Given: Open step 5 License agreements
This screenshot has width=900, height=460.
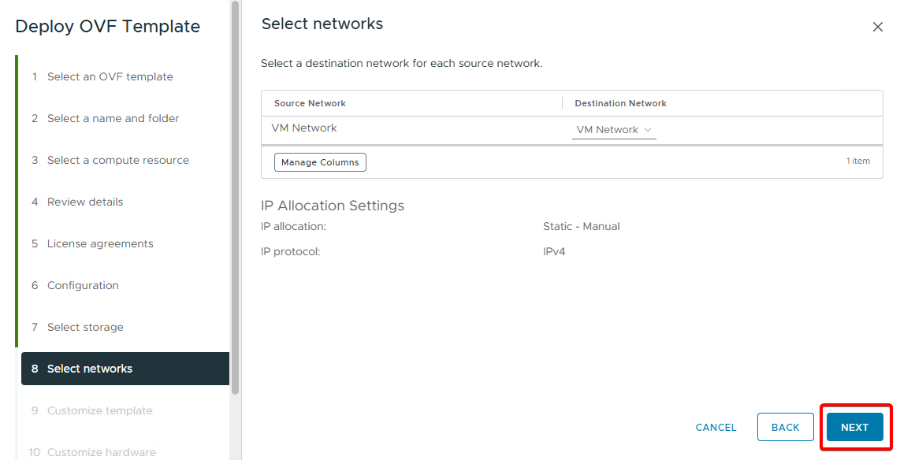Looking at the screenshot, I should [100, 243].
